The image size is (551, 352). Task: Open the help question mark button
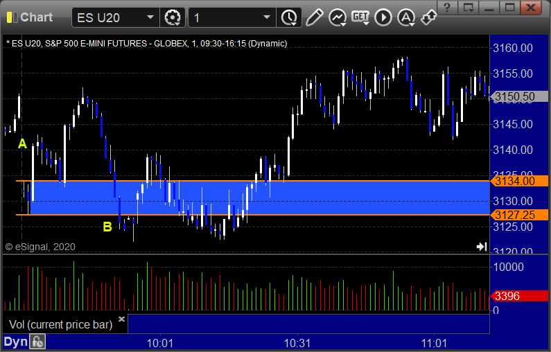pos(447,8)
